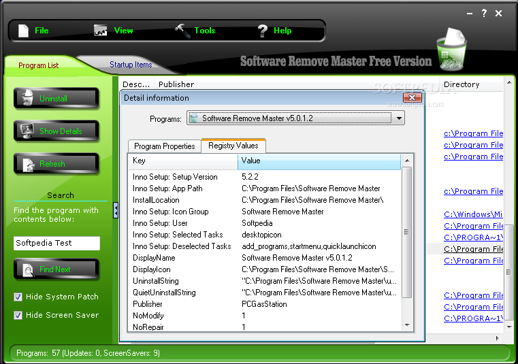This screenshot has height=364, width=518.
Task: Select the Inno Setup: App Path row
Action: 265,188
